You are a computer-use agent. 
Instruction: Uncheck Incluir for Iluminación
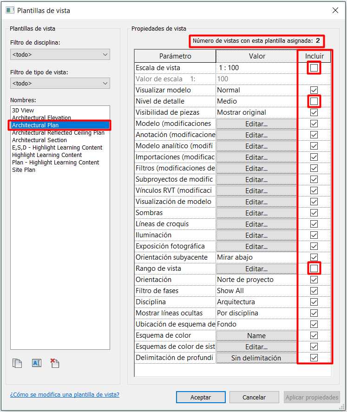tap(314, 235)
